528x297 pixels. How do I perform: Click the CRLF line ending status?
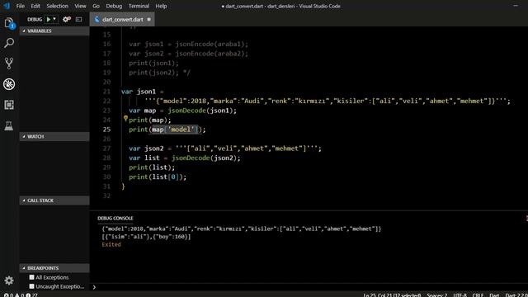[478, 295]
